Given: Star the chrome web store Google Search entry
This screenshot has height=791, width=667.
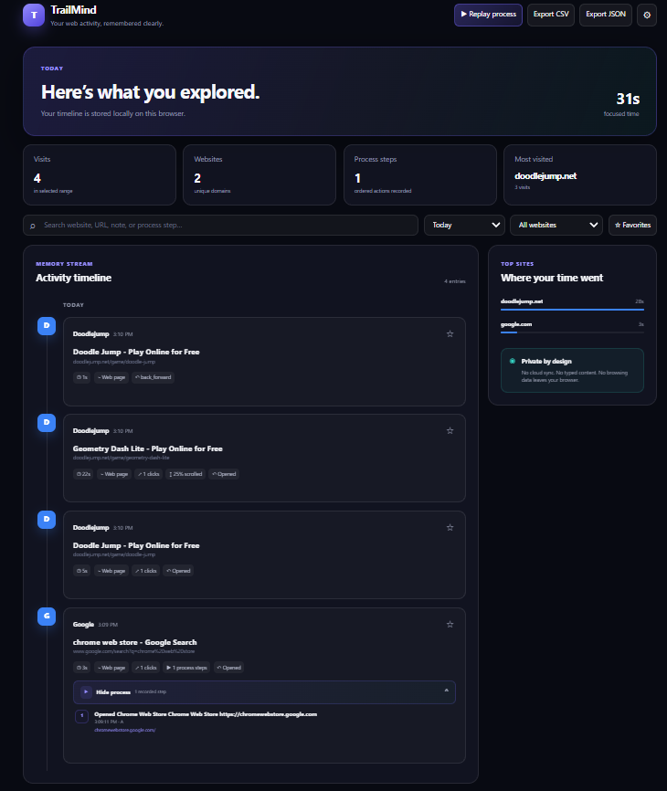Looking at the screenshot, I should [x=450, y=625].
